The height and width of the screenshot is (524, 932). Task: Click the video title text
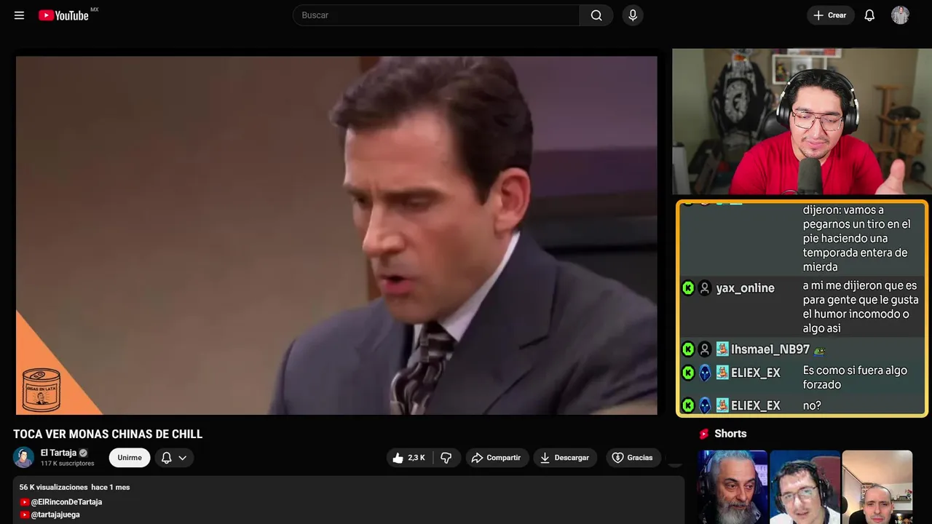pos(108,434)
